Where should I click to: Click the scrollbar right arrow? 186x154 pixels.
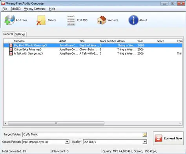(x=180, y=123)
